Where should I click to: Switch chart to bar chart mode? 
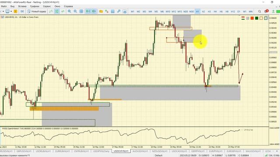[51, 11]
